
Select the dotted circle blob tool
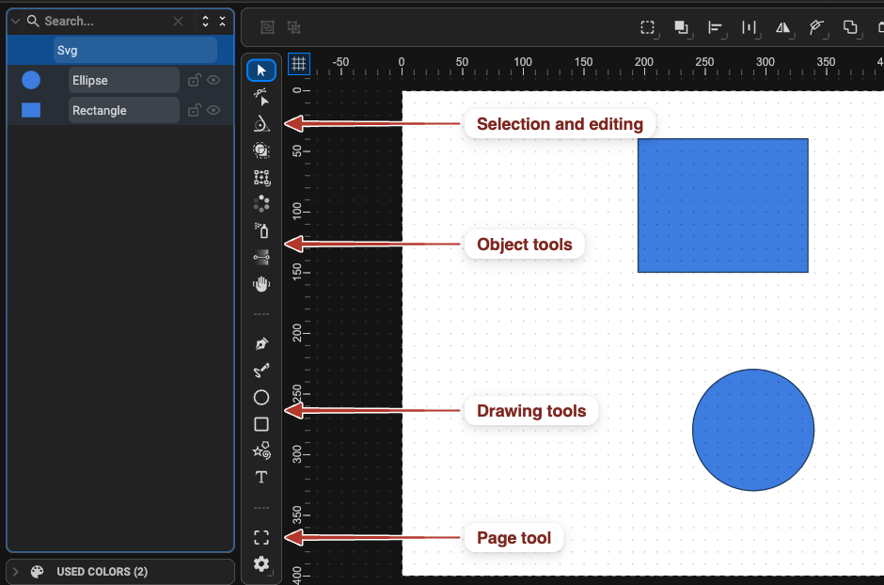[x=261, y=203]
